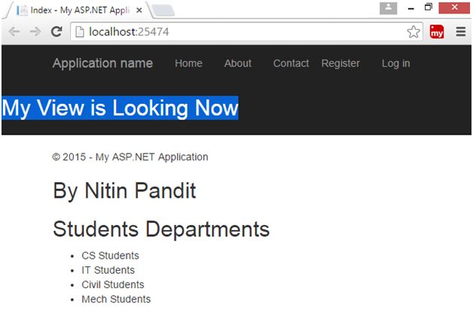Open the About page link
Viewport: 473px width, 331px height.
237,63
